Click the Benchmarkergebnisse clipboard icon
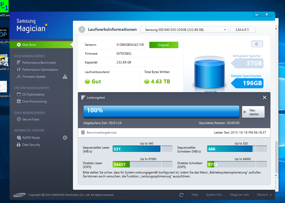Screen dimensions: 285x203 click(83, 133)
